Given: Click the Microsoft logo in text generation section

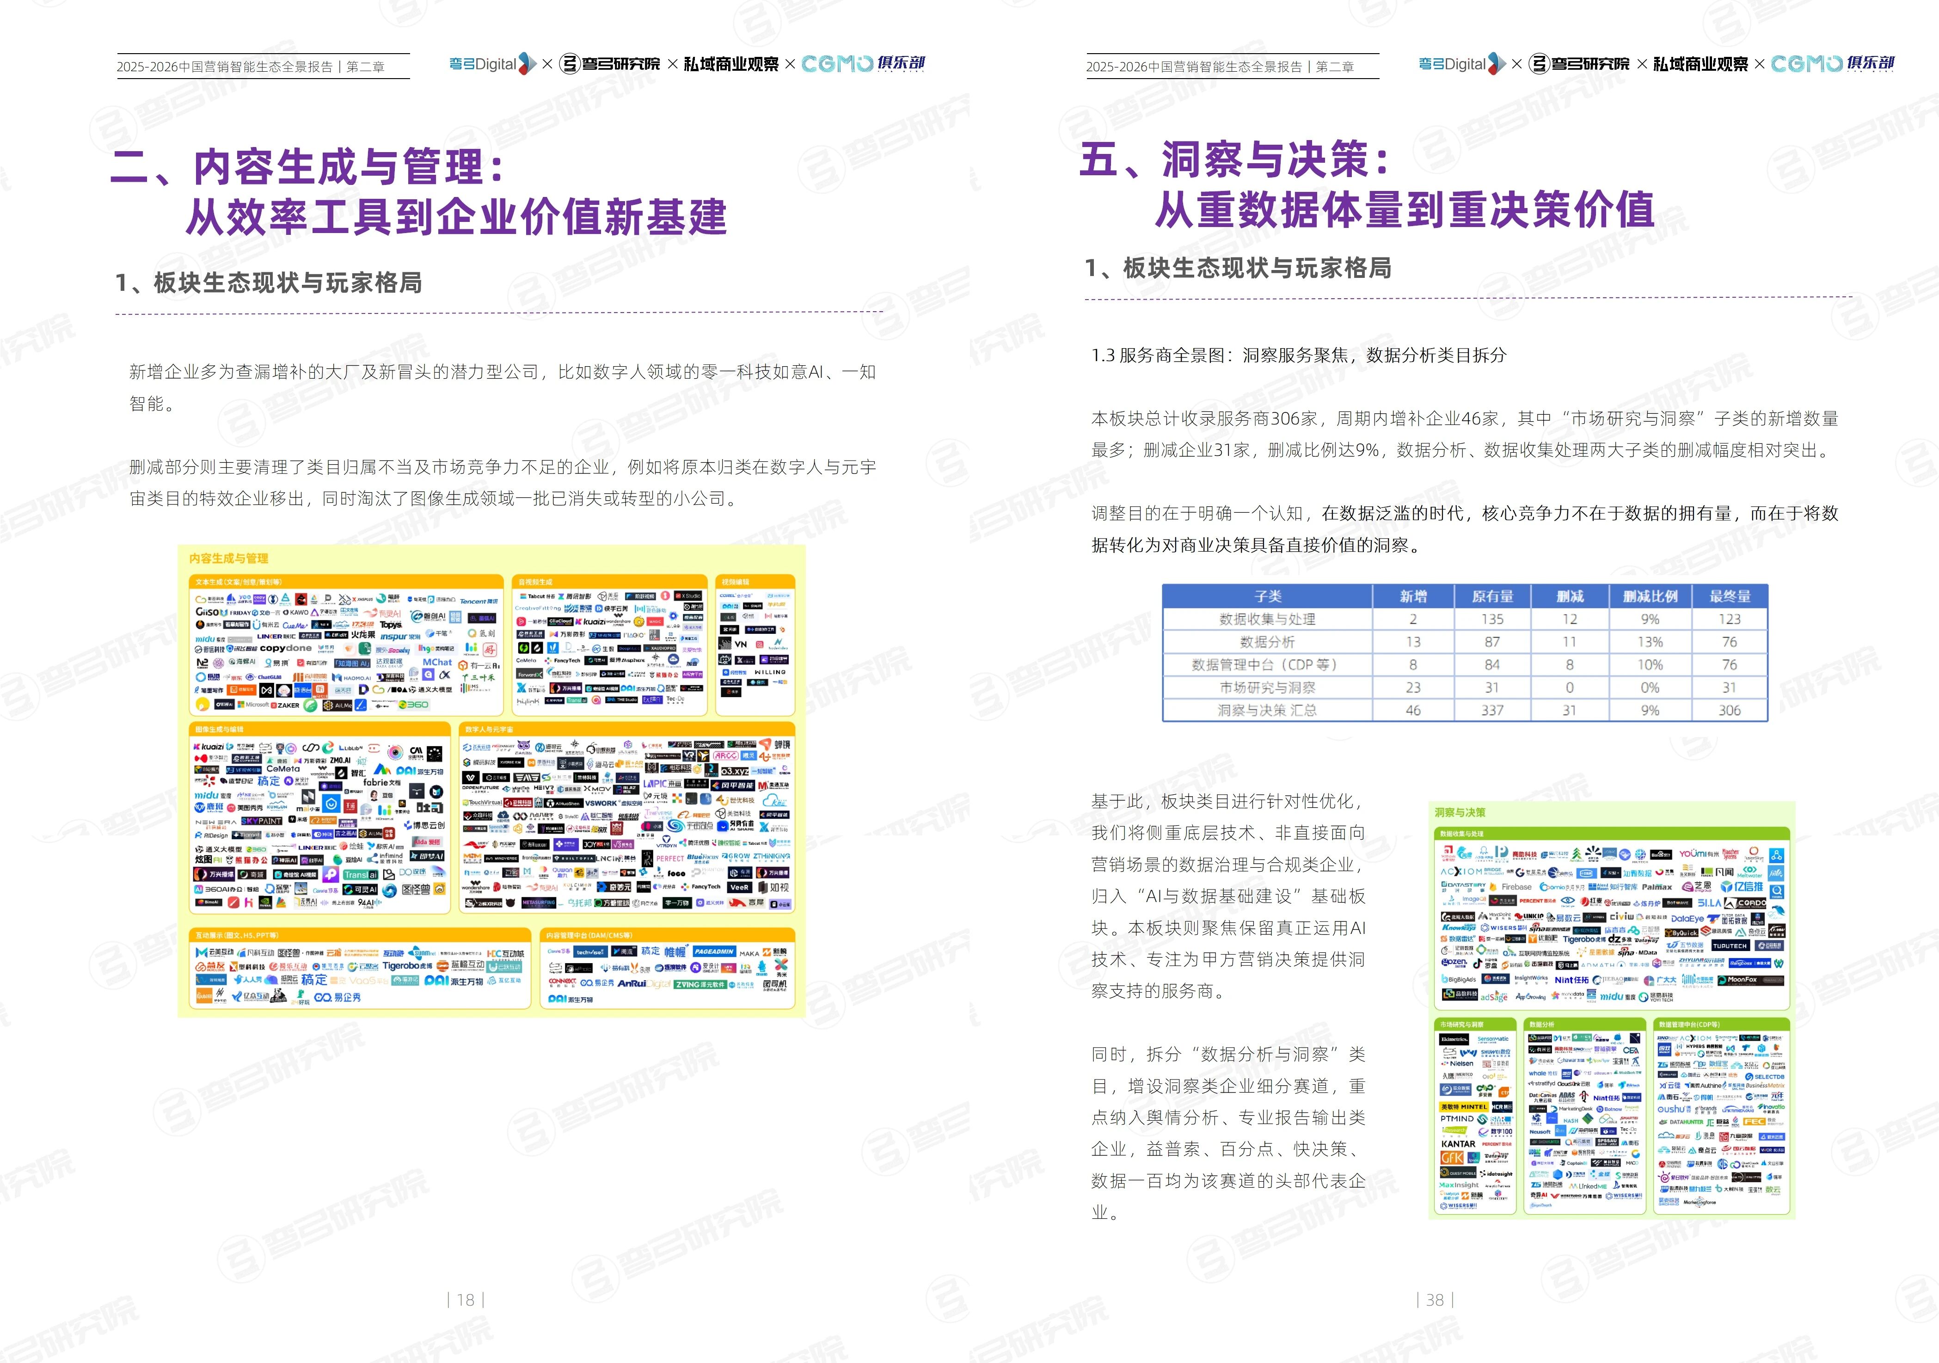Looking at the screenshot, I should 253,704.
